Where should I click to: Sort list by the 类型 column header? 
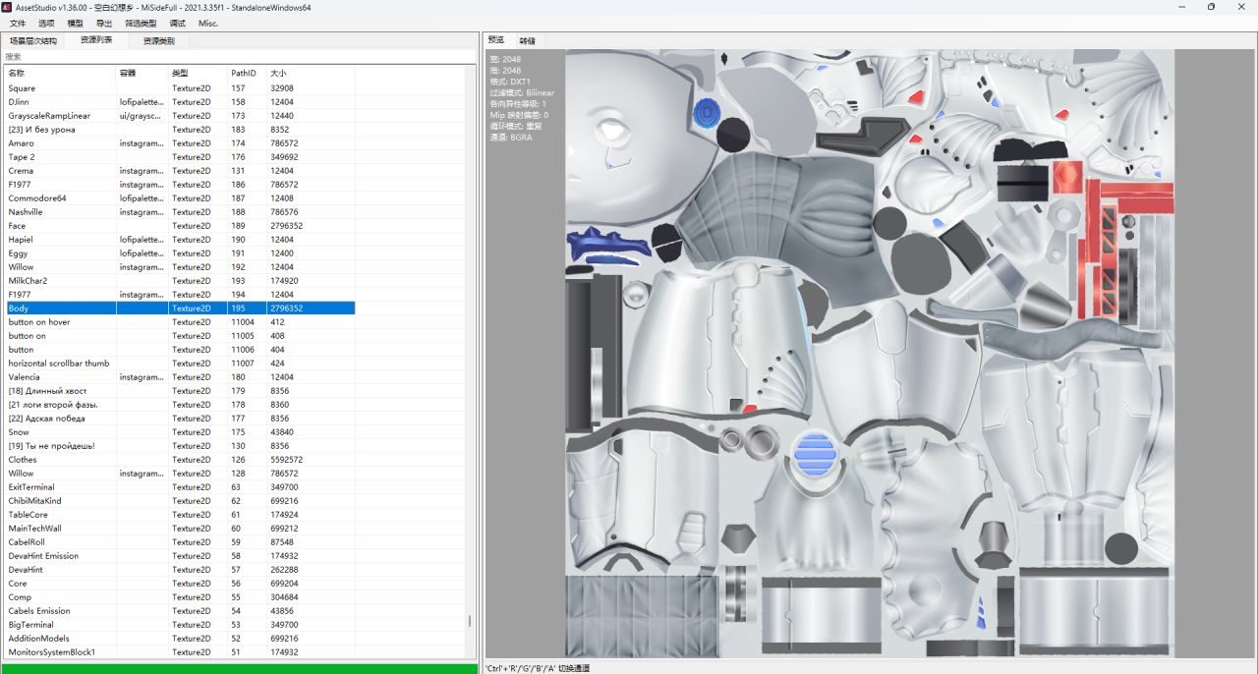point(199,73)
